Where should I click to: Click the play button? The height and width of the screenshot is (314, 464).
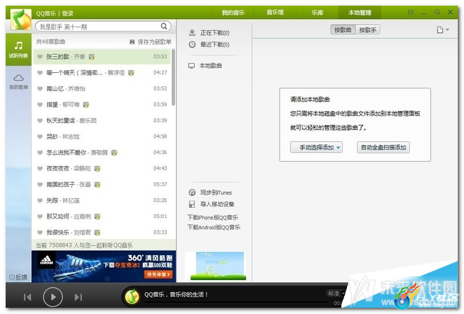point(53,297)
